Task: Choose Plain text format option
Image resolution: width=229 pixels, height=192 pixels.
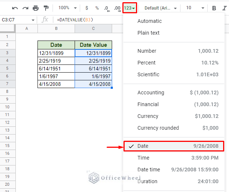Action: pos(149,33)
